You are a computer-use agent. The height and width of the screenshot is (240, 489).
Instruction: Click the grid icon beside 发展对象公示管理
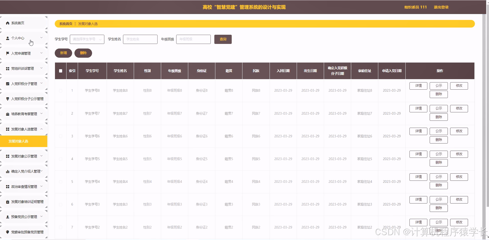pyautogui.click(x=8, y=156)
